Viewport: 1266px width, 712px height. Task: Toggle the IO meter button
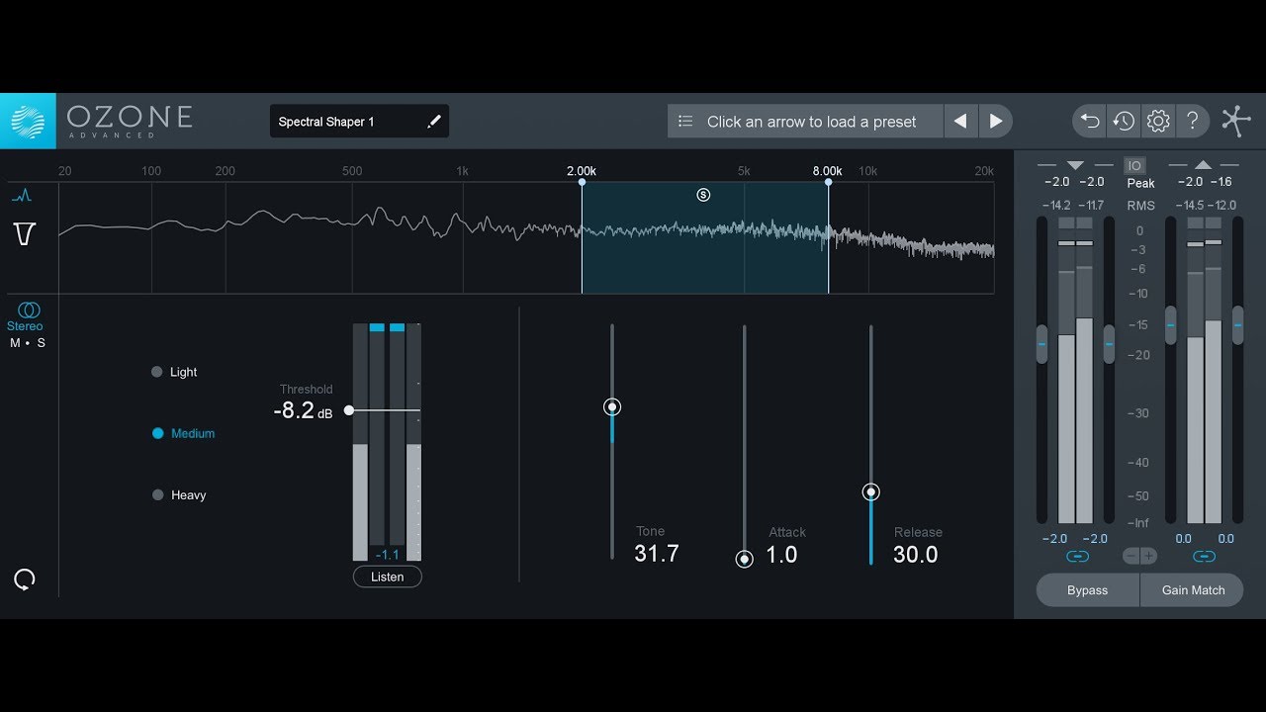click(x=1134, y=165)
